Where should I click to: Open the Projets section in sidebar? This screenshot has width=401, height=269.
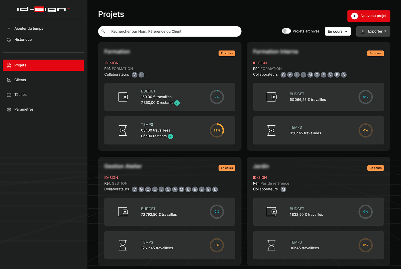pyautogui.click(x=43, y=65)
